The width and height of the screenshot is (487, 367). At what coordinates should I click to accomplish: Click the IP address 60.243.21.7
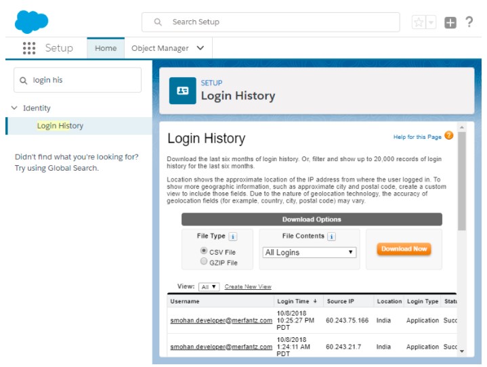pyautogui.click(x=343, y=347)
